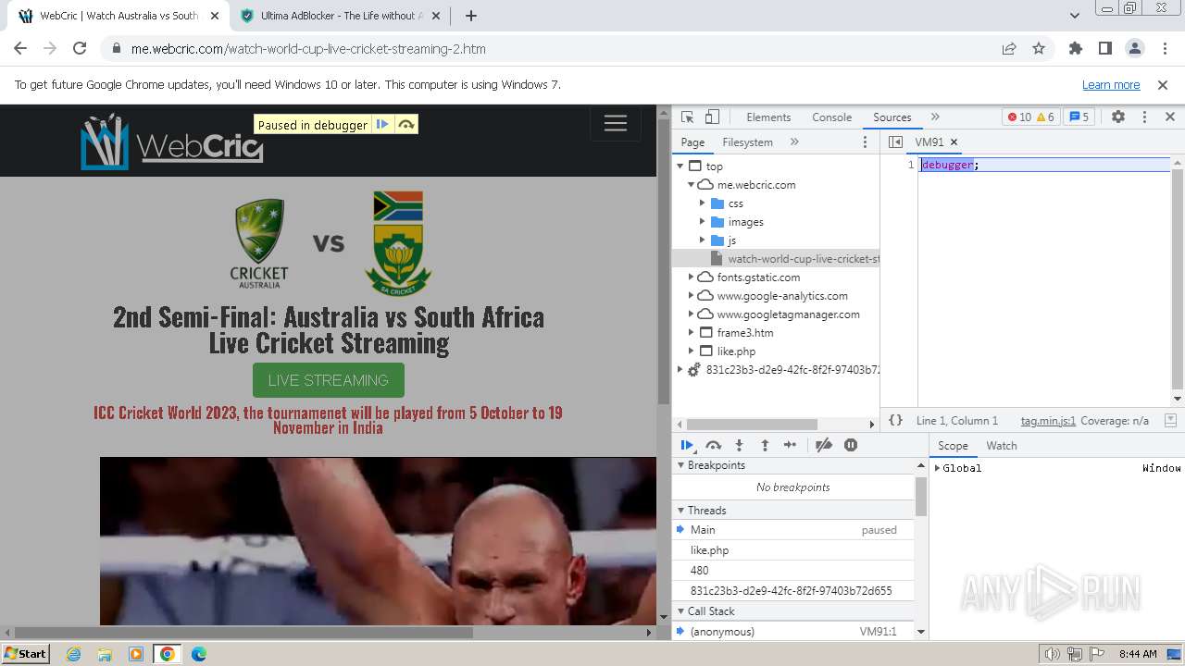Collapse me.webcric.com domain node
The width and height of the screenshot is (1185, 666).
pos(692,185)
